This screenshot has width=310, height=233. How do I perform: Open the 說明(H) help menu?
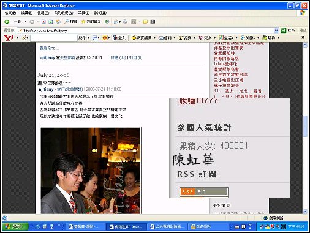(x=100, y=13)
